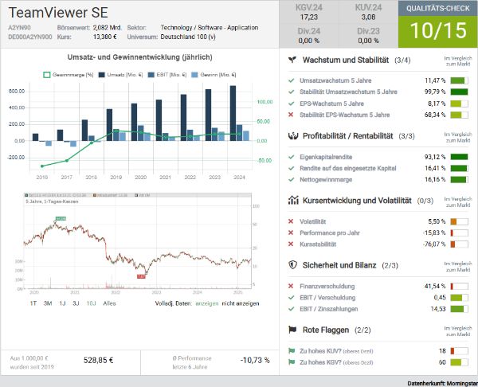Click the red price low marker on chart
The image size is (478, 387).
[141, 276]
